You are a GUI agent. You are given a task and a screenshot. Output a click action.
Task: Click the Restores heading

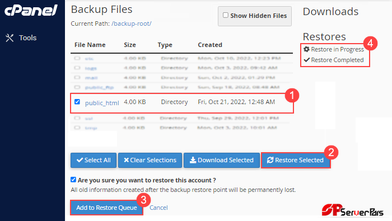pyautogui.click(x=324, y=37)
